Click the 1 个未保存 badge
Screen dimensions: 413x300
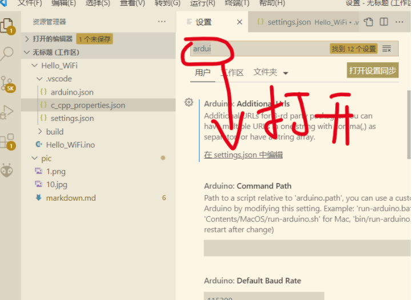coord(95,39)
